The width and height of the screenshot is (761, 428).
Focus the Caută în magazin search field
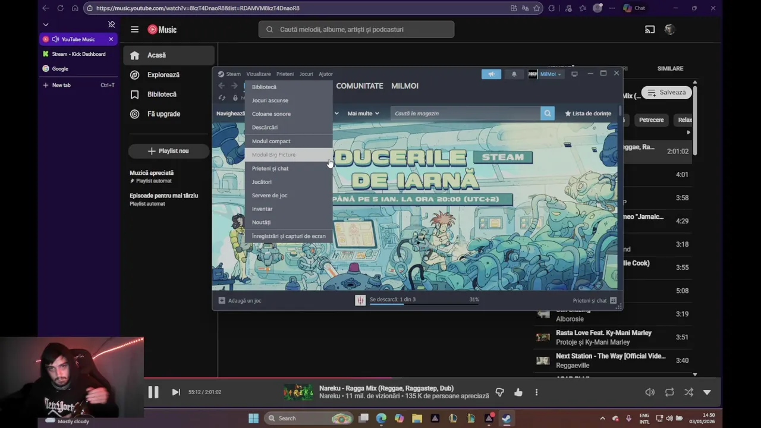[x=466, y=114]
